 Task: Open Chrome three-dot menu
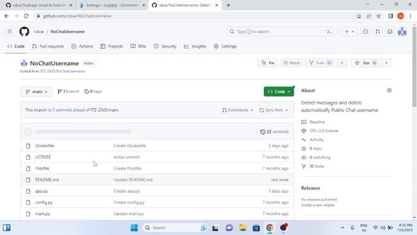coord(410,16)
